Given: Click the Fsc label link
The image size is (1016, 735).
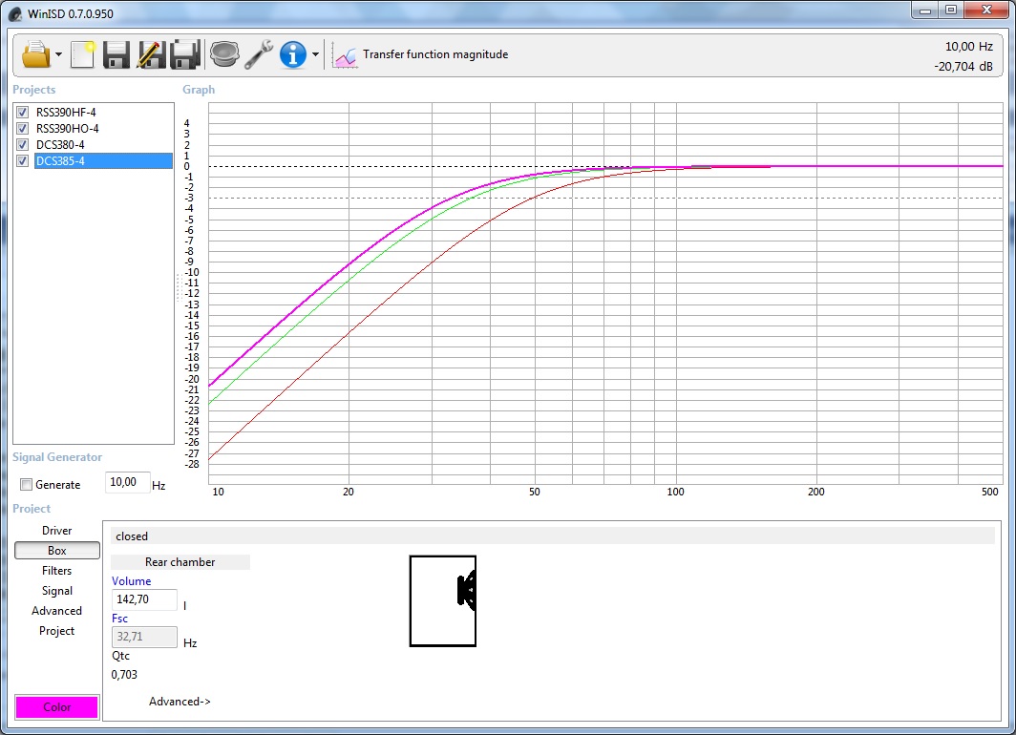Looking at the screenshot, I should 120,619.
